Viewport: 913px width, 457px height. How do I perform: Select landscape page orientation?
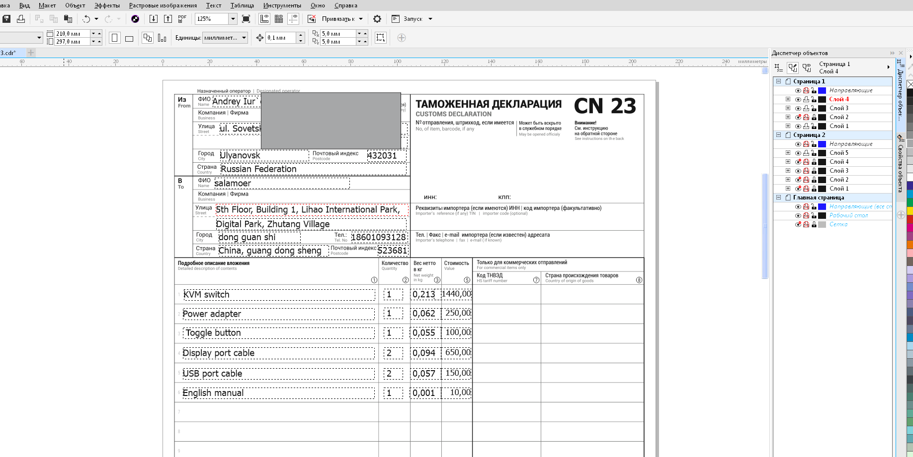(x=129, y=38)
